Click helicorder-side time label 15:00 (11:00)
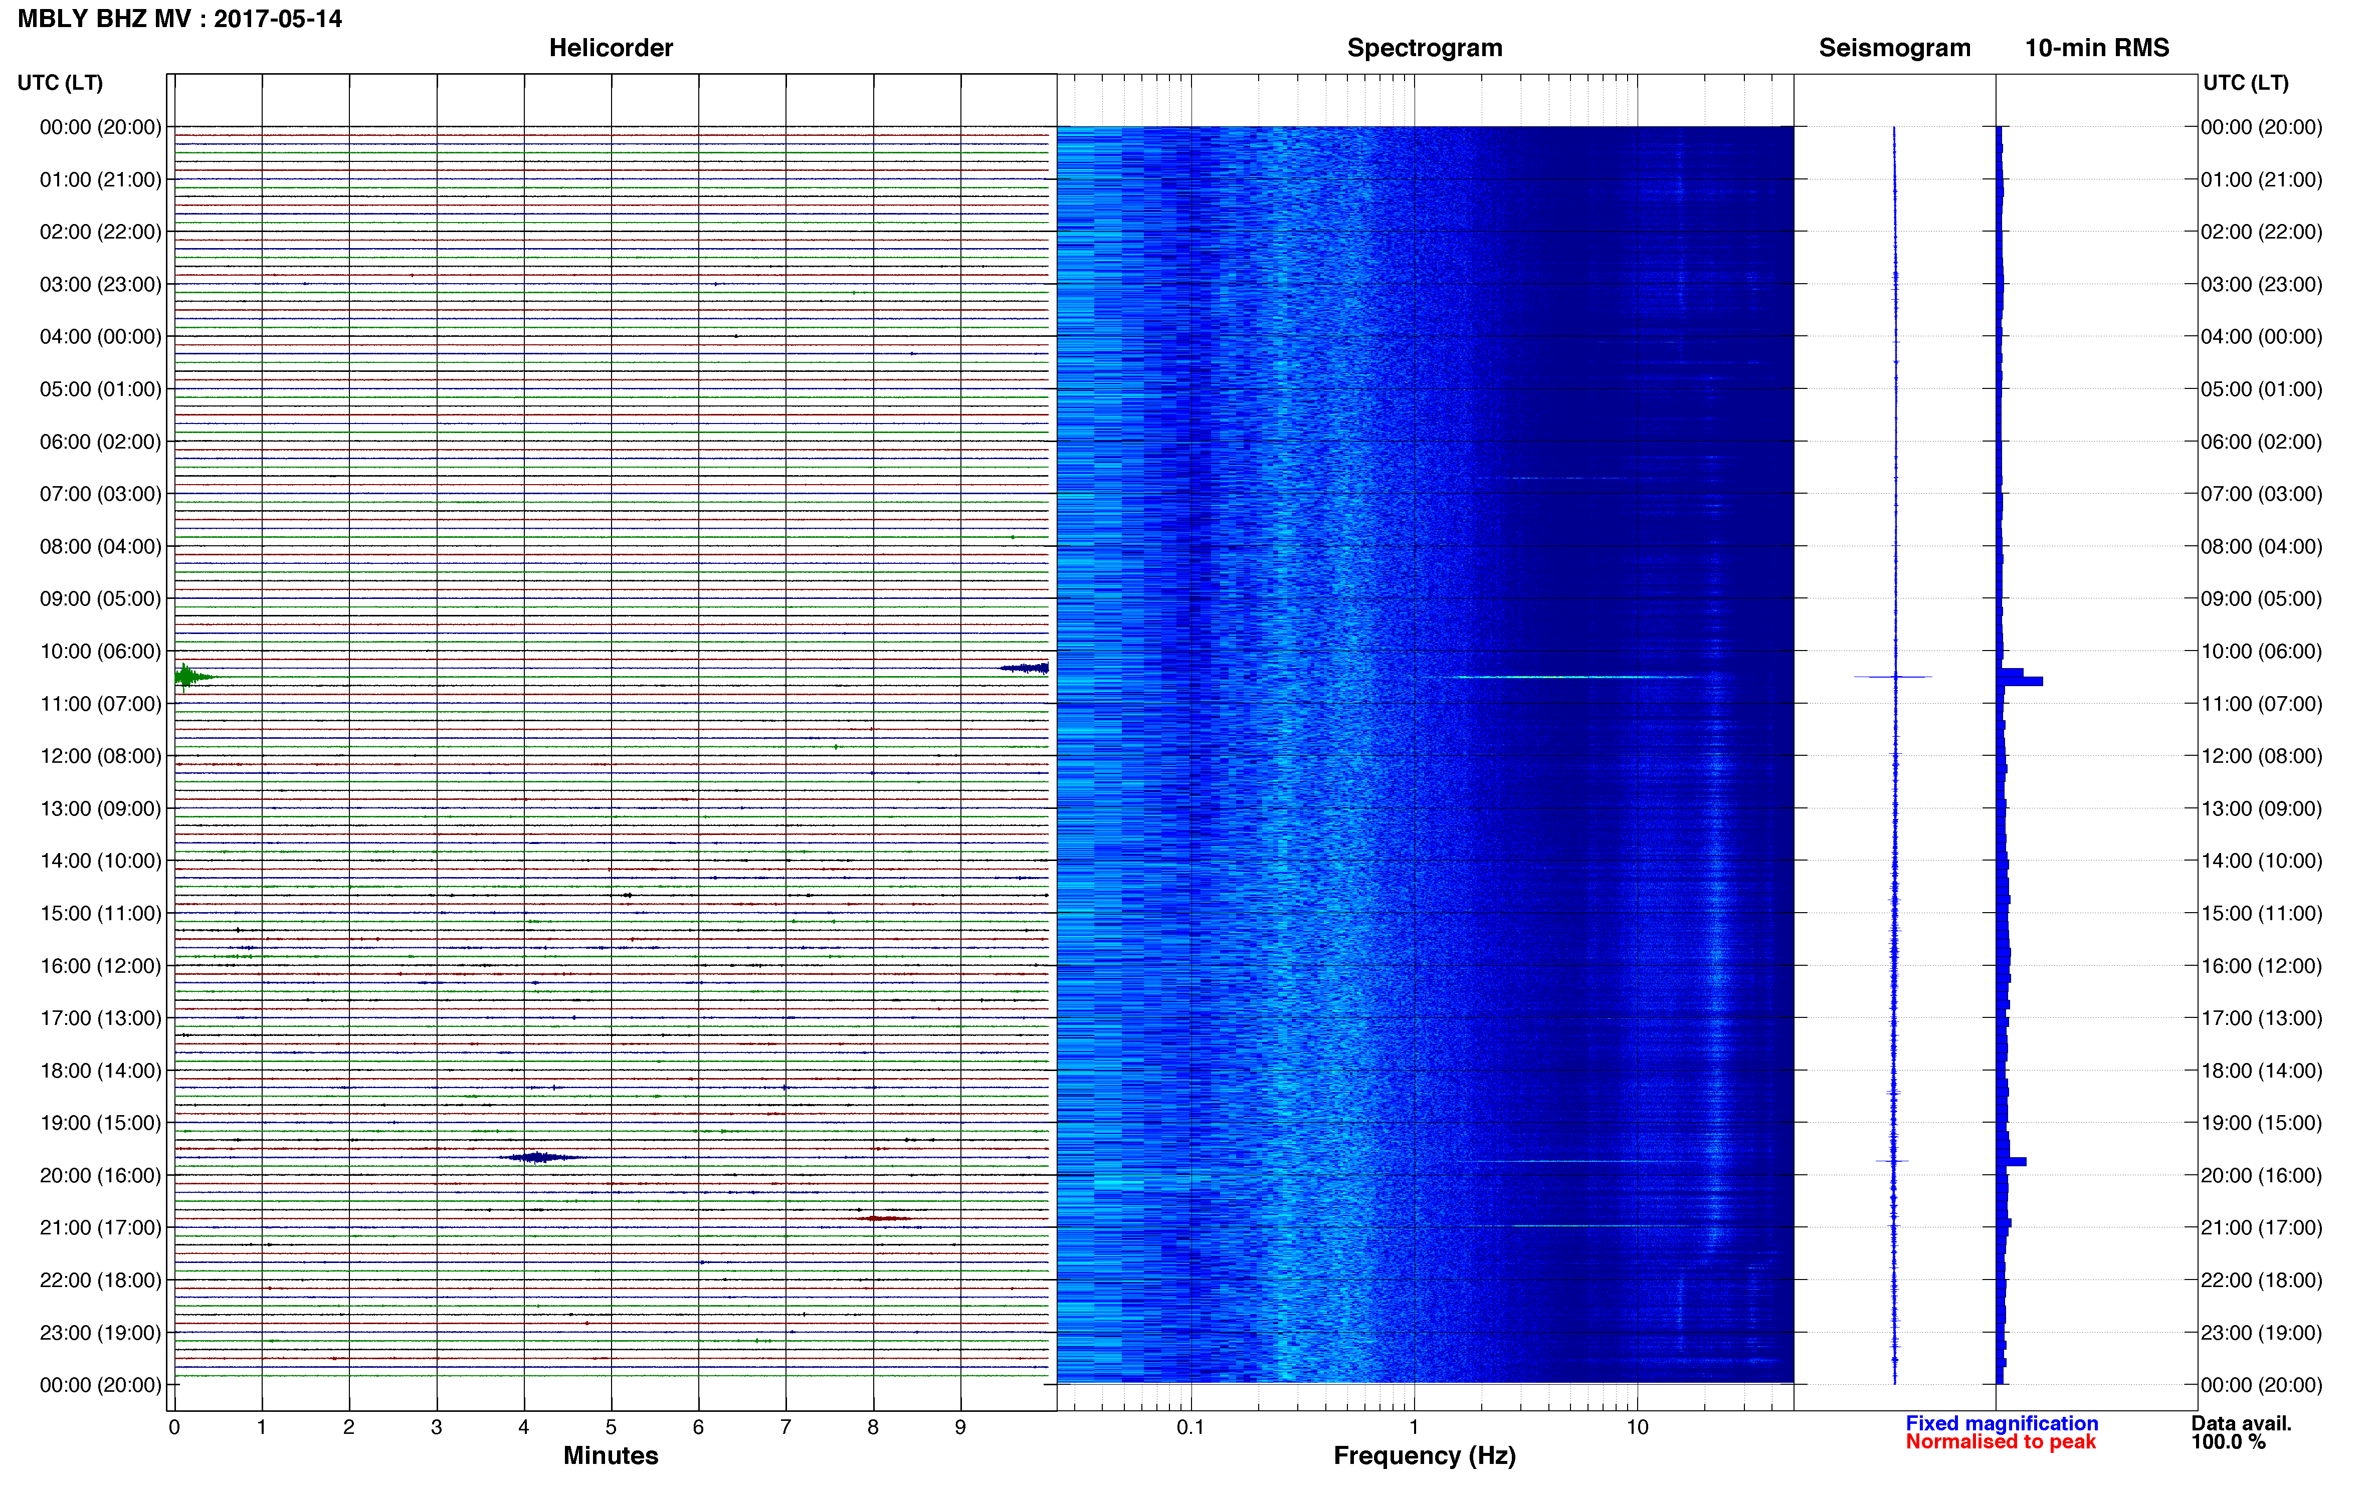 [x=100, y=913]
